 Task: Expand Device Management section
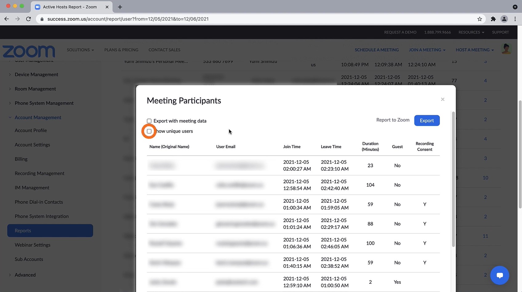[36, 75]
